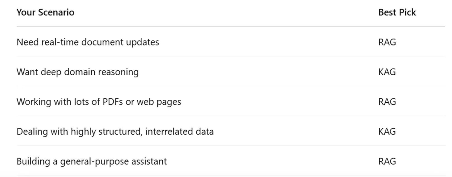Click the word 'structured,' in fourth row
The width and height of the screenshot is (452, 177).
[120, 132]
